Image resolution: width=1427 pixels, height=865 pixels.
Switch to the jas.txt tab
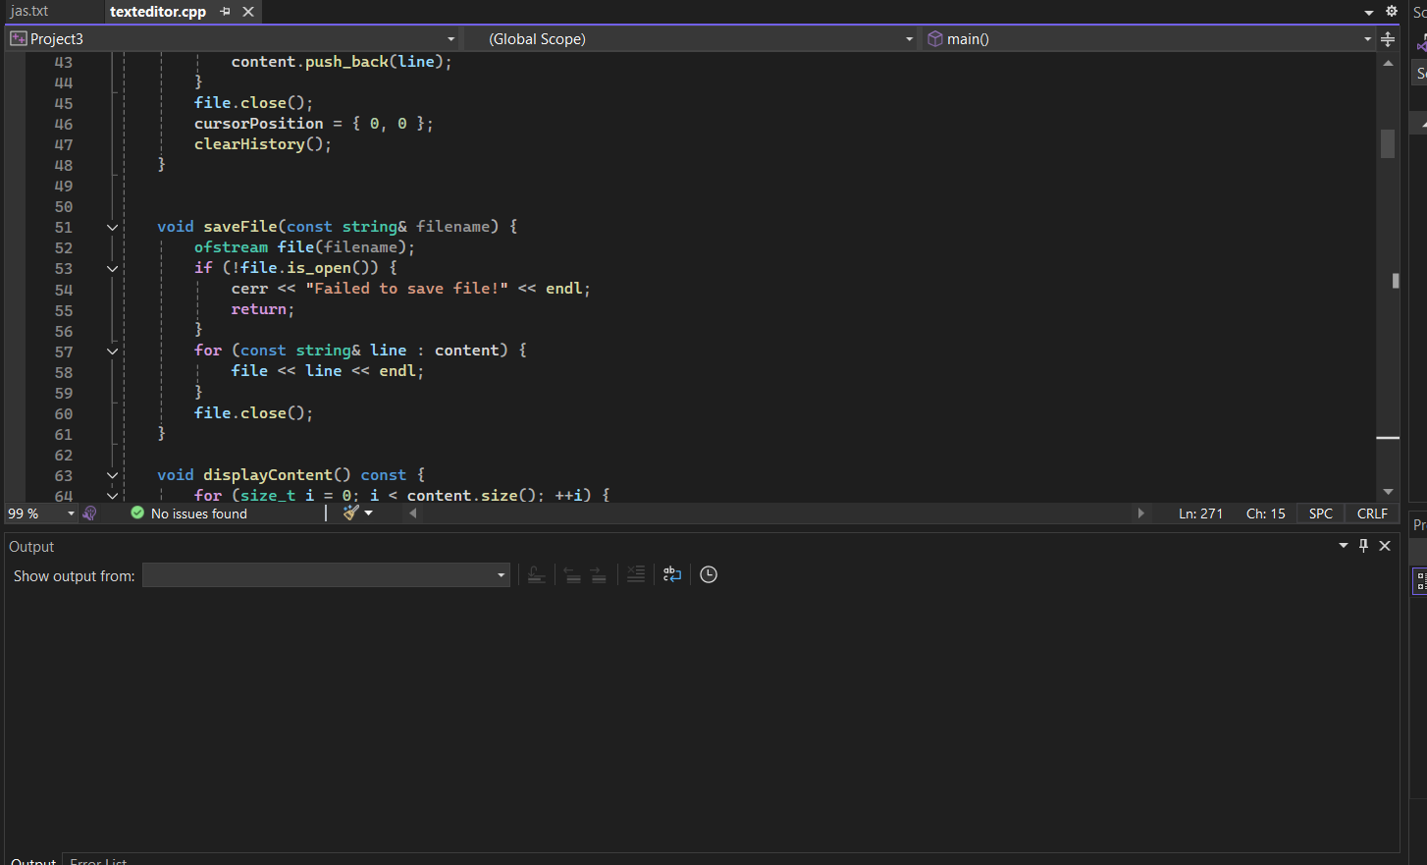30,12
